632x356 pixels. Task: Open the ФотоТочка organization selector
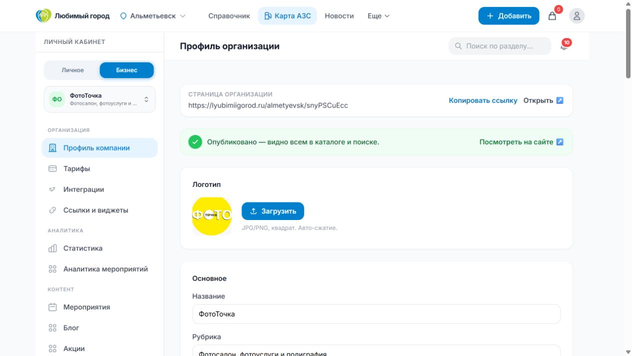click(100, 99)
